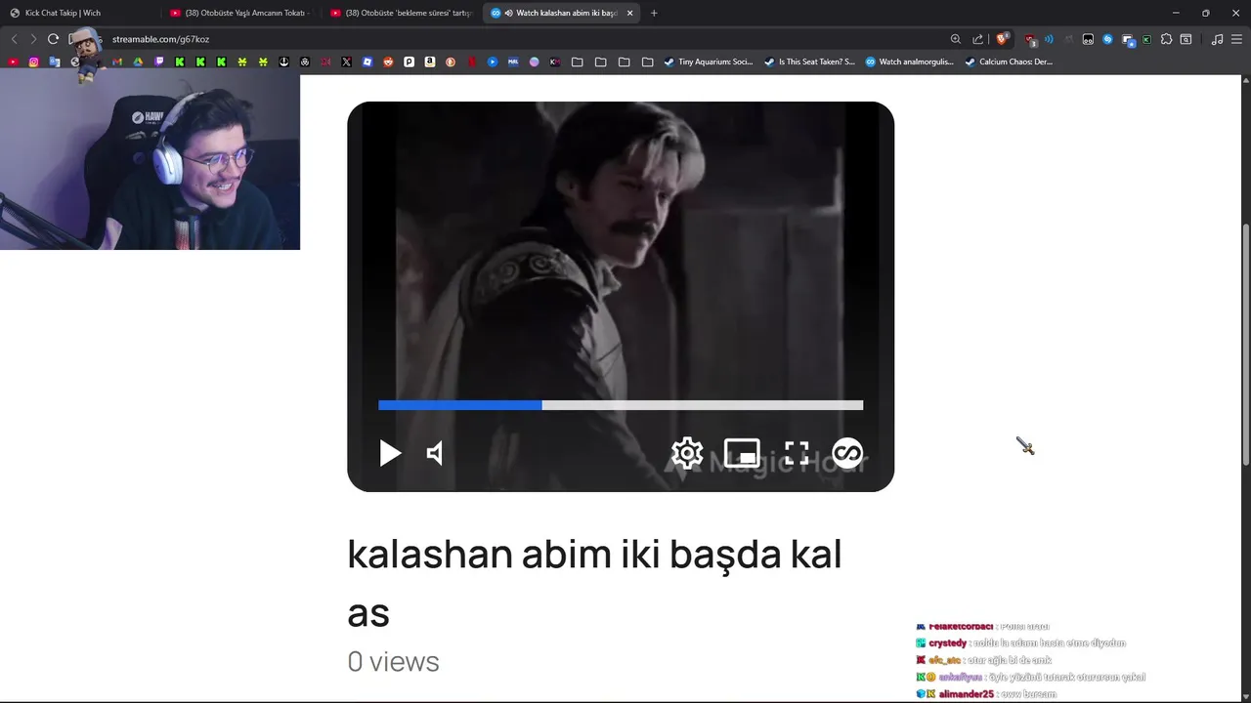Open a new tab with plus button
The image size is (1251, 703).
654,13
